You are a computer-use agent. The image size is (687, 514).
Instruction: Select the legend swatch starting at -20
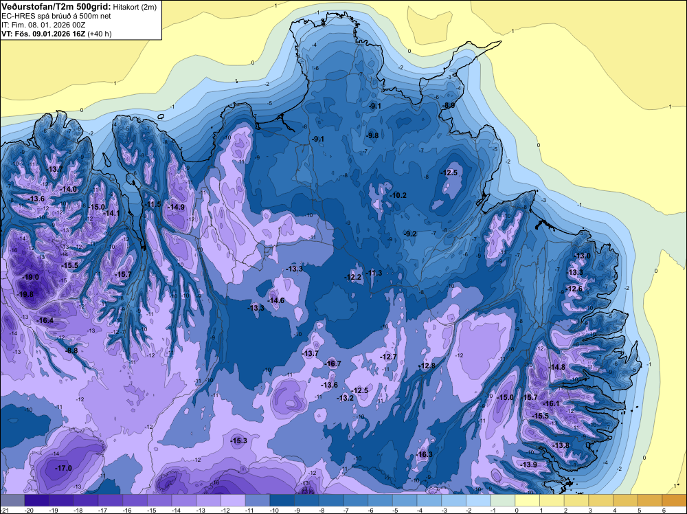37,500
